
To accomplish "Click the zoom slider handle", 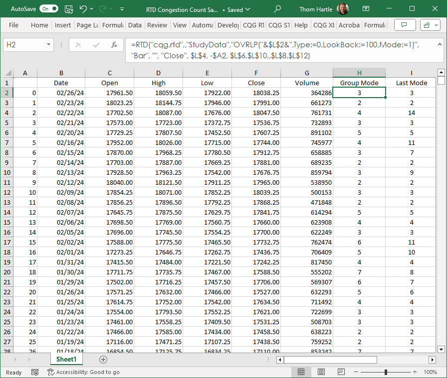I will click(386, 372).
